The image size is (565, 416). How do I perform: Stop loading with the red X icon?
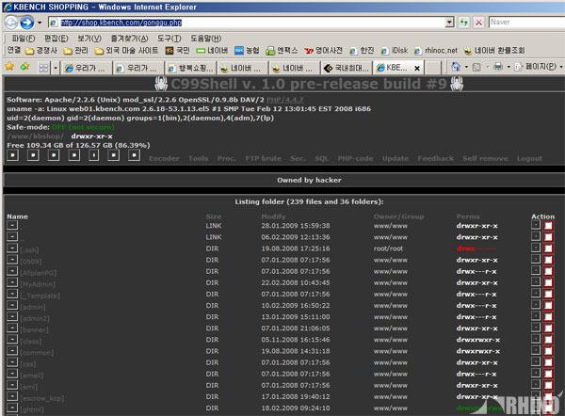click(478, 23)
